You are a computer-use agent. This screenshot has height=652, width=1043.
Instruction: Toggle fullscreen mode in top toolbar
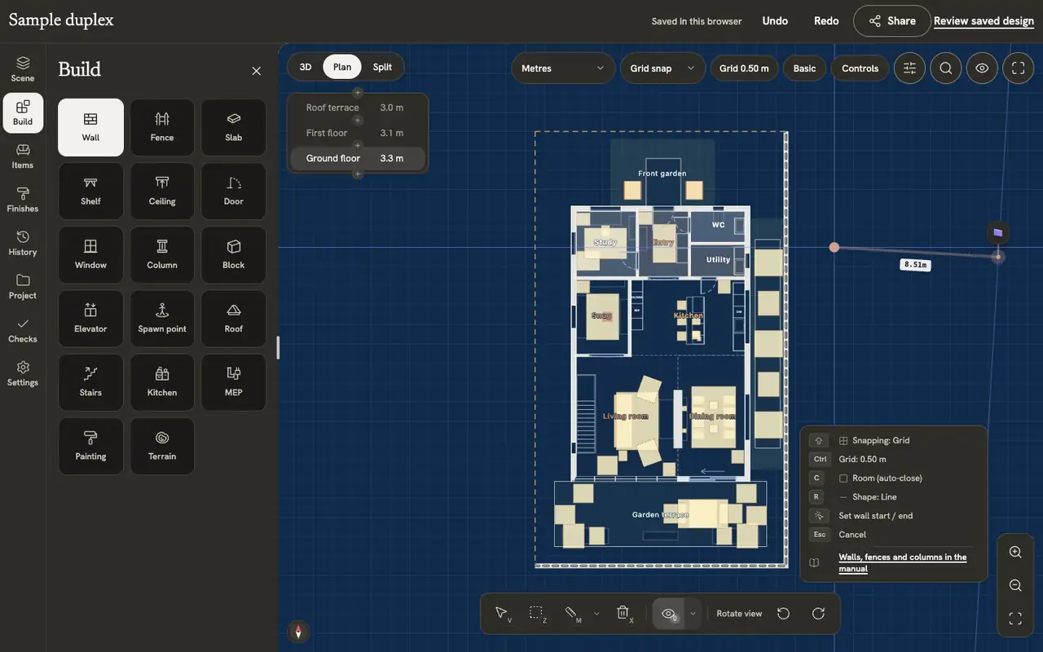coord(1018,68)
